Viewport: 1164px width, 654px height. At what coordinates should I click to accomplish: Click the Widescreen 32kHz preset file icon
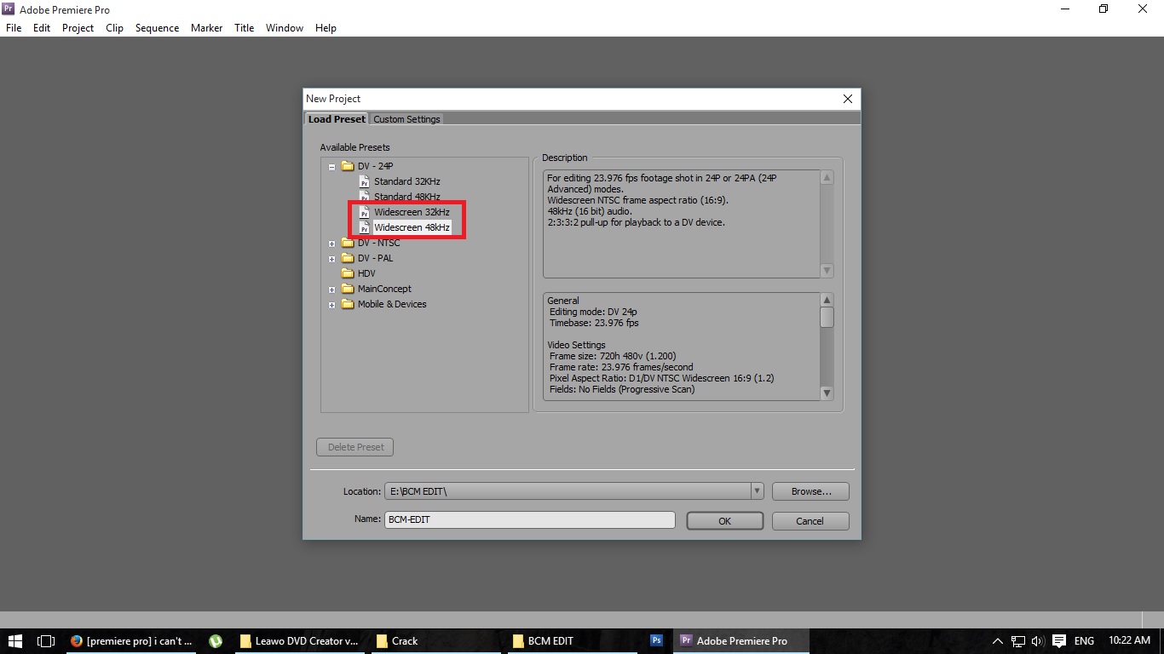click(x=364, y=212)
